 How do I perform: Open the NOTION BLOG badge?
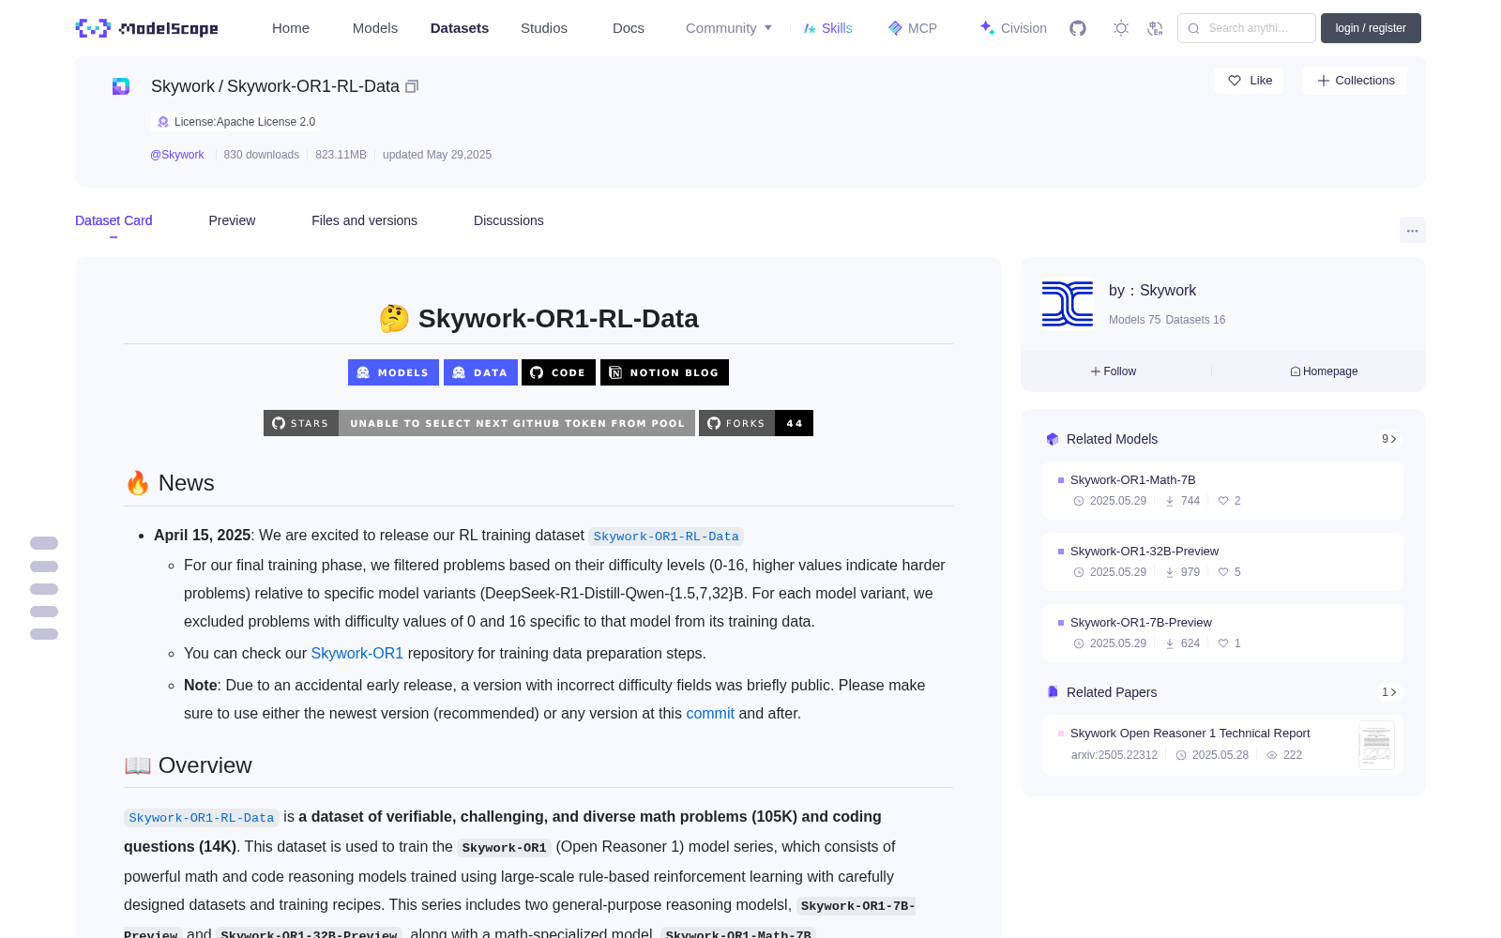(x=664, y=372)
